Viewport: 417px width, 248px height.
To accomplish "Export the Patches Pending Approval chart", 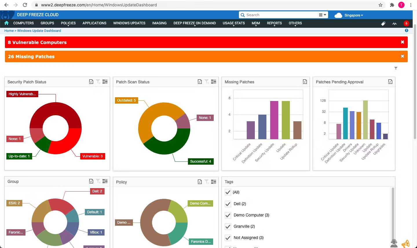I will [x=390, y=82].
